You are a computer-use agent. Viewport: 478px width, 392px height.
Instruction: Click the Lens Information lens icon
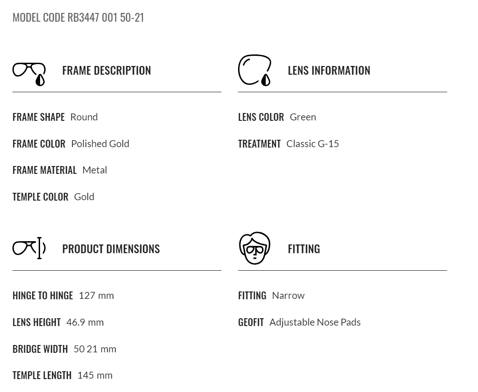255,70
